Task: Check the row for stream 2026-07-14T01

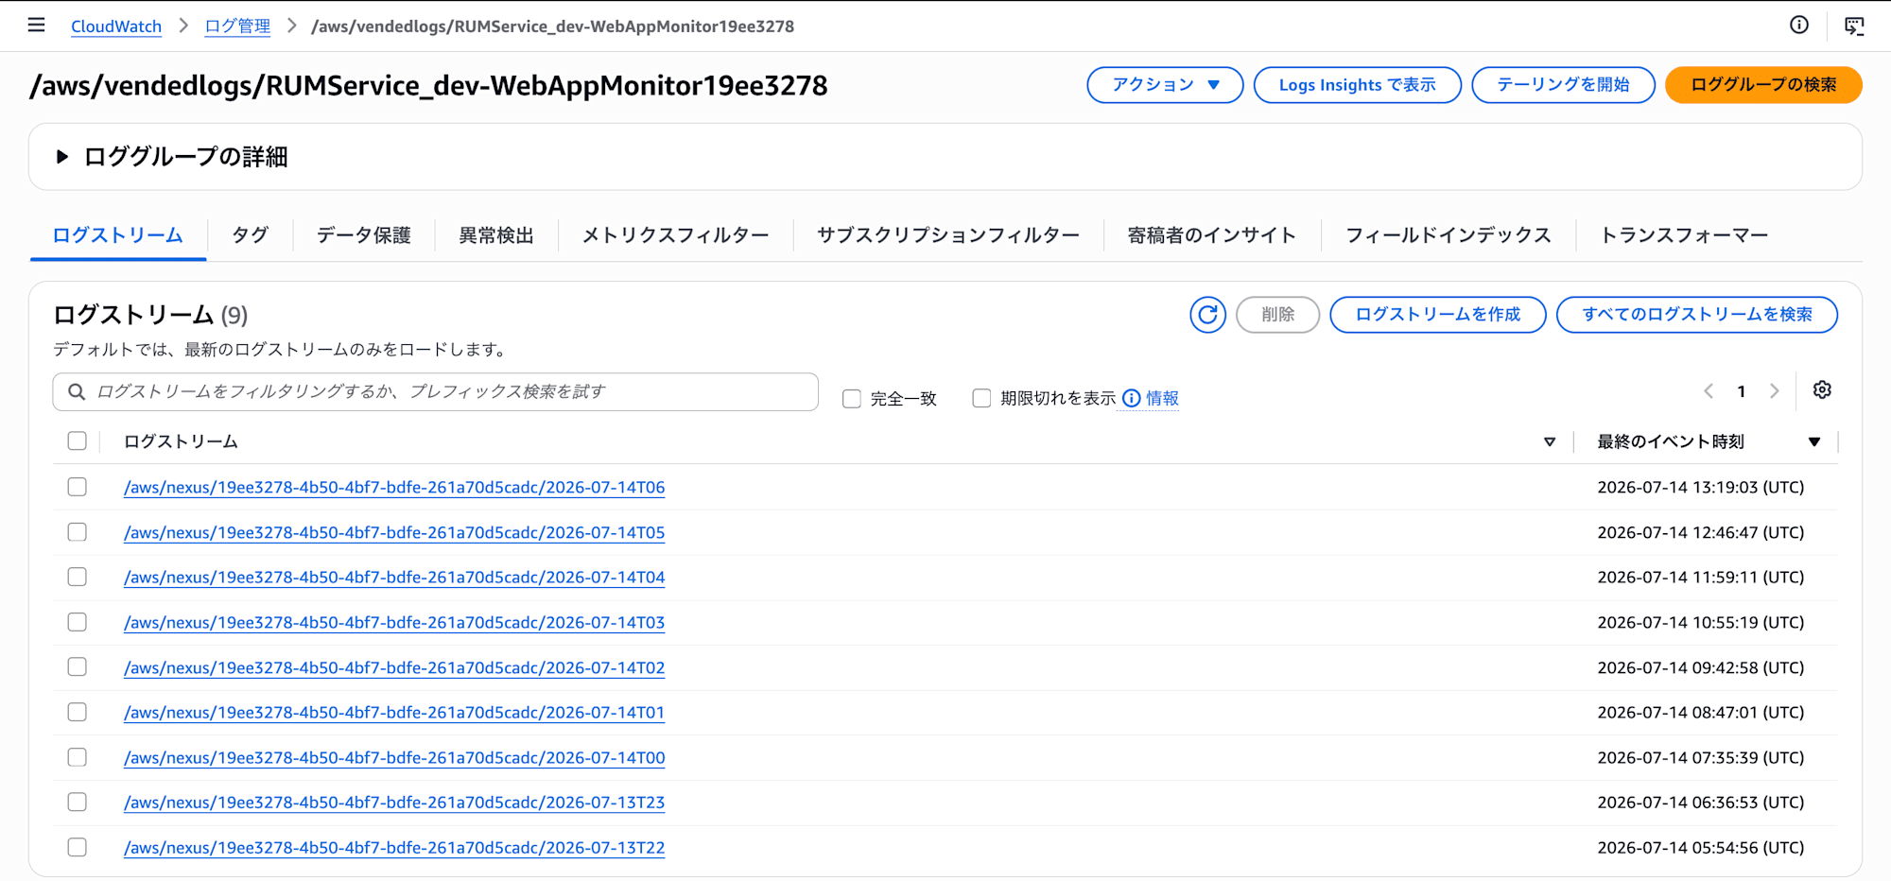Action: coord(78,712)
